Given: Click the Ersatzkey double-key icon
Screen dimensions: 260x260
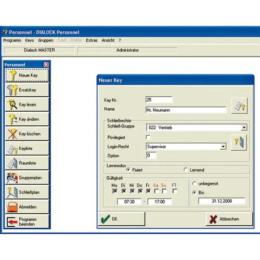Looking at the screenshot, I should pos(12,90).
